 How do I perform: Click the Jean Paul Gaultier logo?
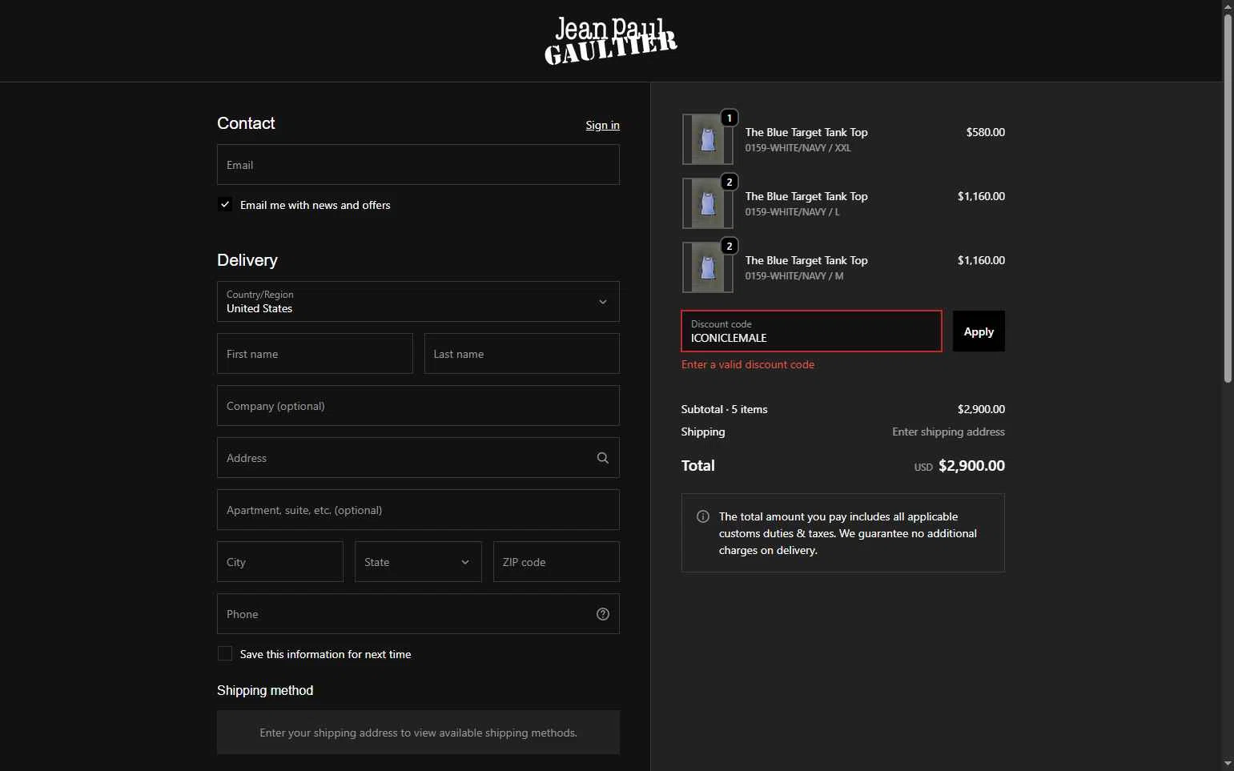pos(611,40)
